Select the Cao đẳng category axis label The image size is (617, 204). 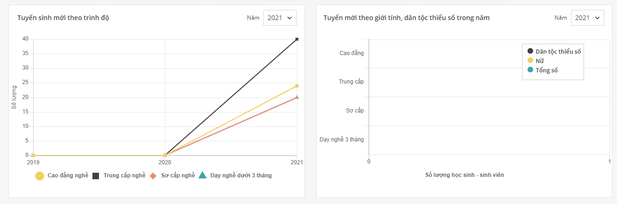tap(352, 53)
